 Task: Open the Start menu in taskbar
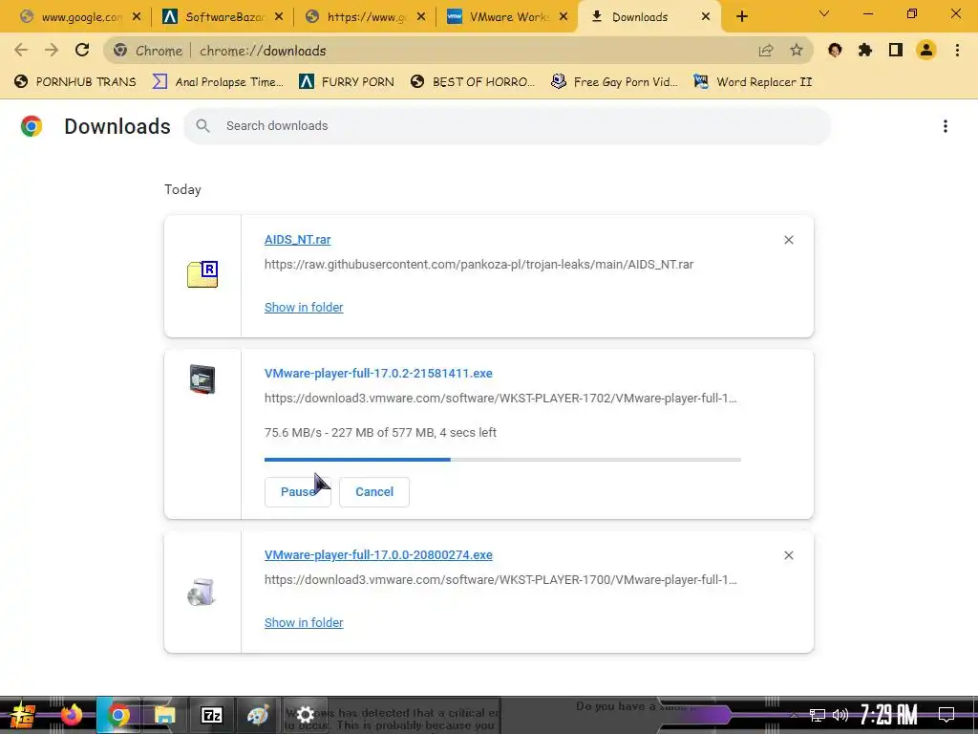click(x=23, y=715)
